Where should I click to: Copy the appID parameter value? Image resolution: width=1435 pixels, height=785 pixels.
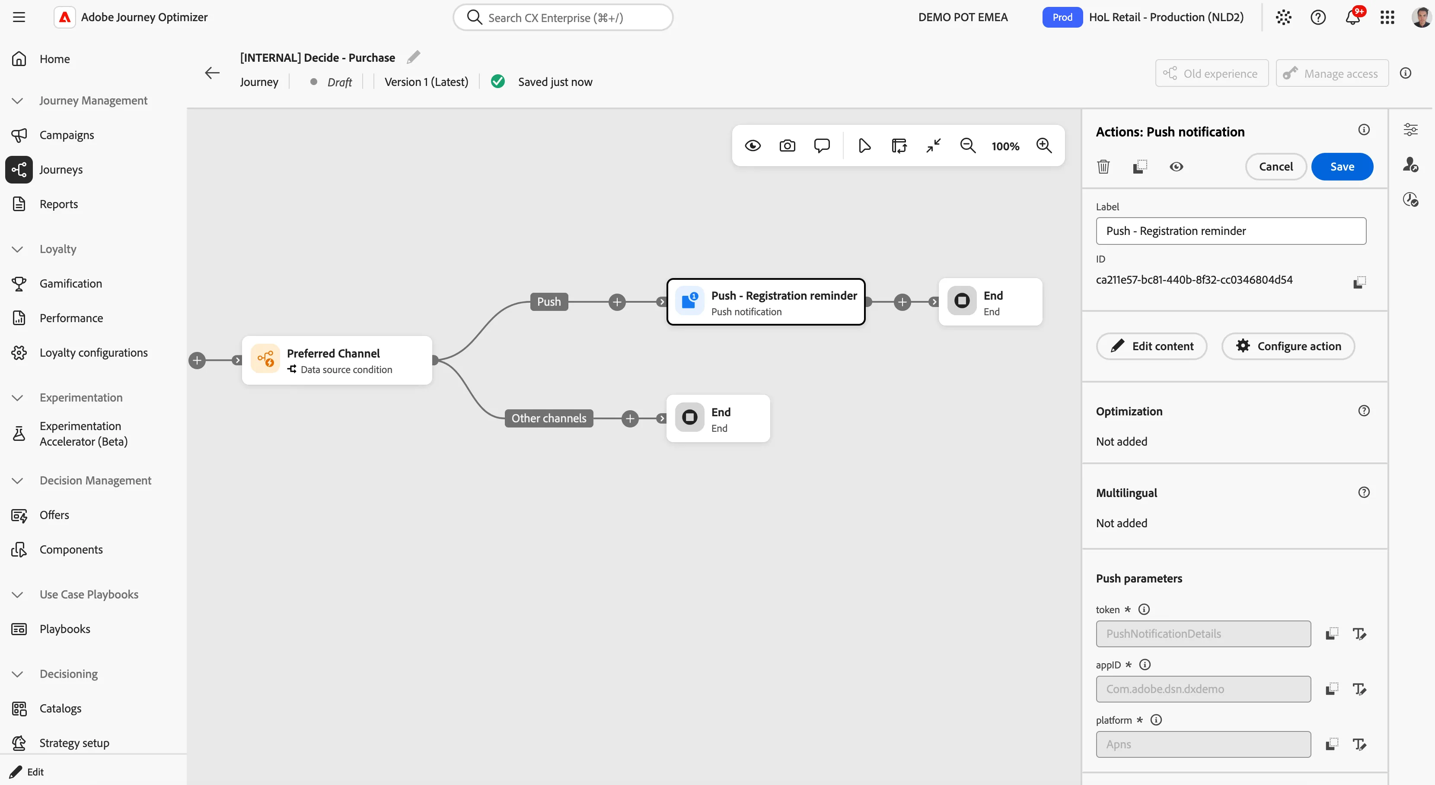click(x=1332, y=689)
